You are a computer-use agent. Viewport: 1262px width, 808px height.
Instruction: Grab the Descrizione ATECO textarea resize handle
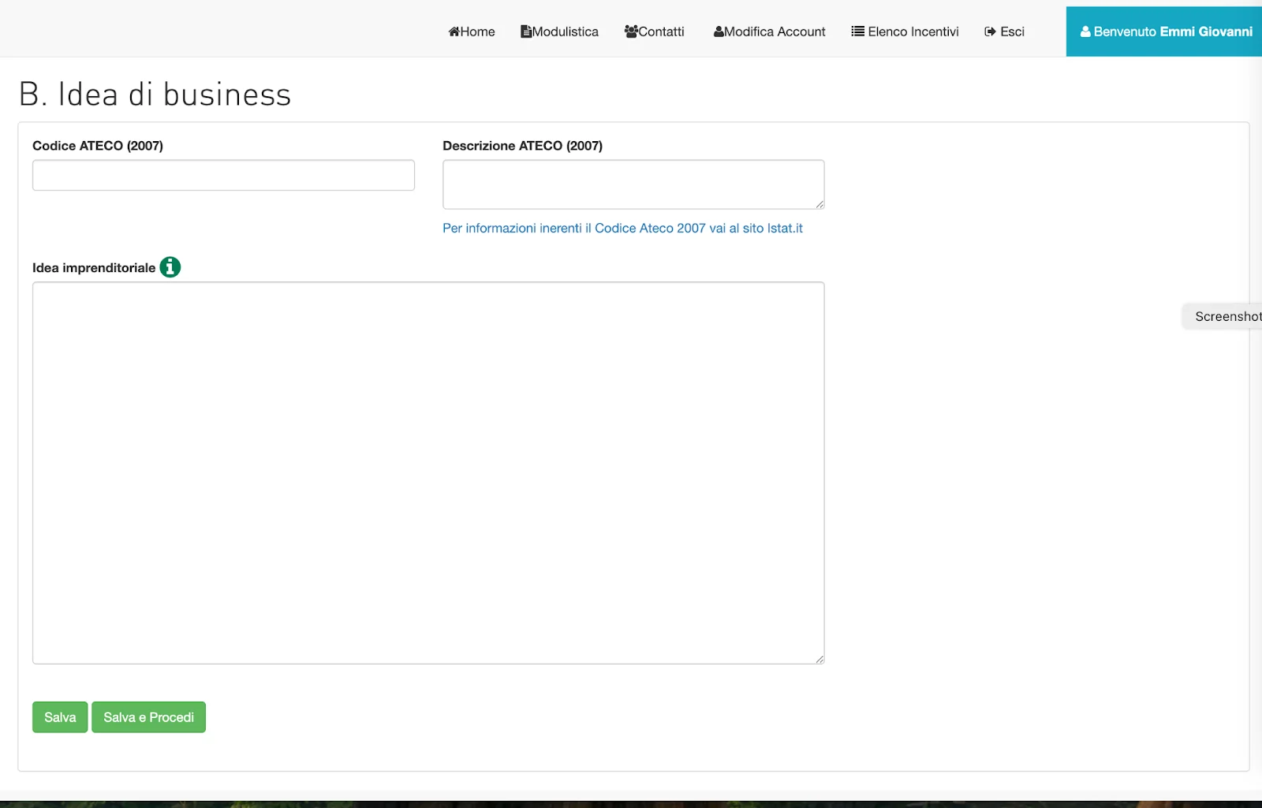coord(820,204)
